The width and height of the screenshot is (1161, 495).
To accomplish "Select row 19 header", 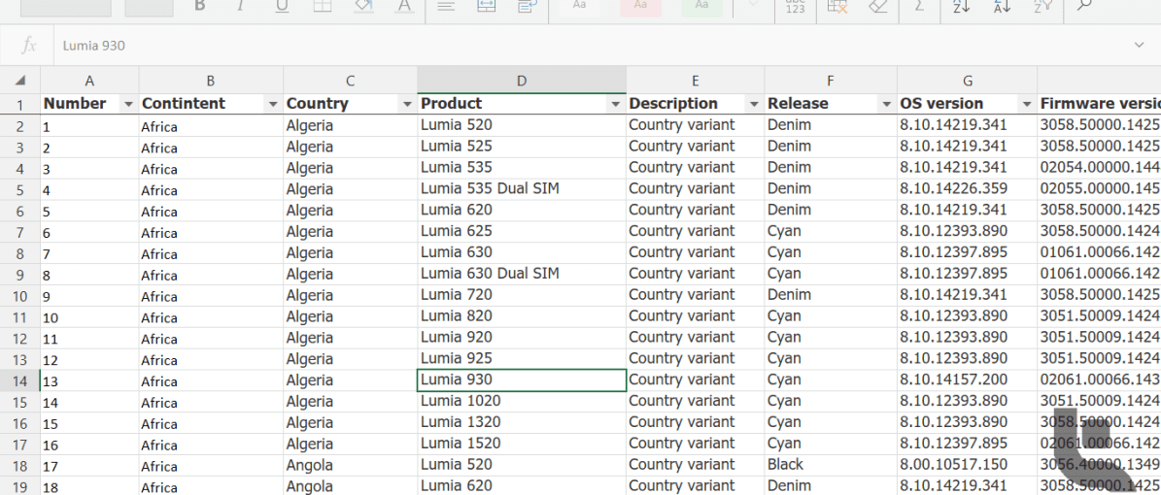I will tap(20, 487).
